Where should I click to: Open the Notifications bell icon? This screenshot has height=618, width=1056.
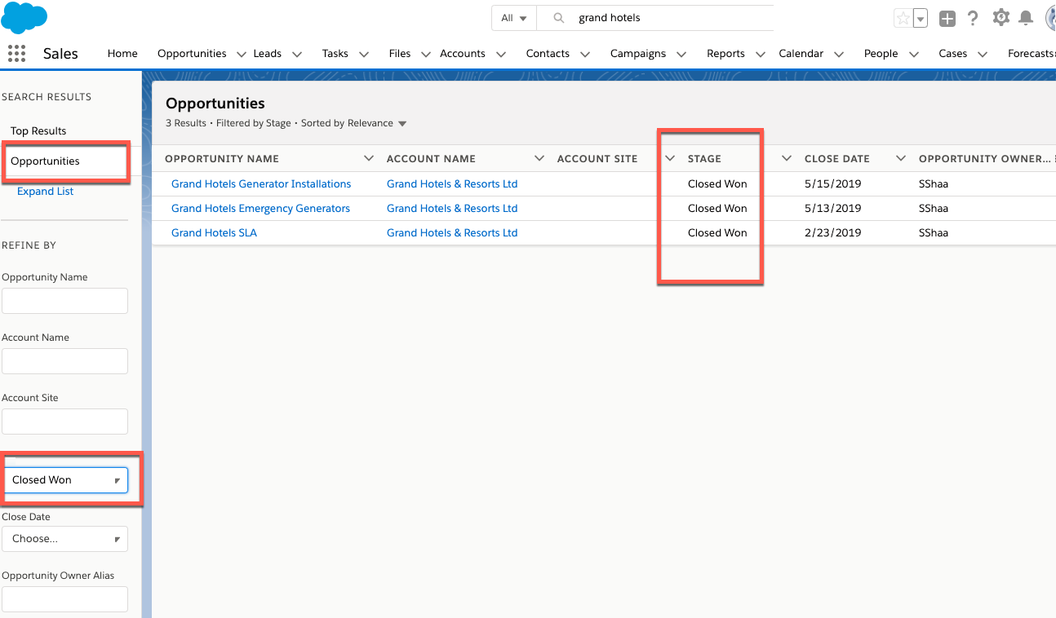pyautogui.click(x=1026, y=19)
